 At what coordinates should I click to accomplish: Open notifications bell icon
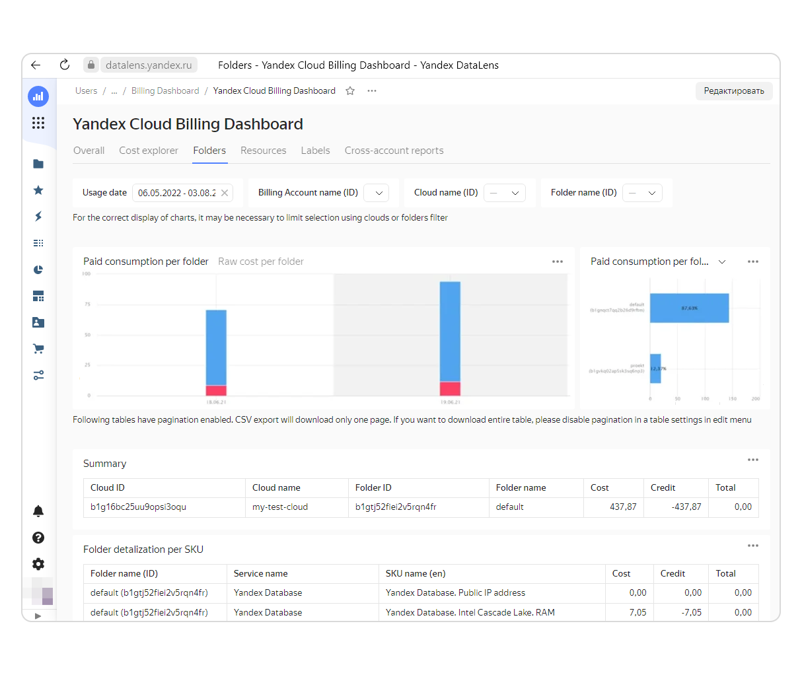tap(38, 511)
